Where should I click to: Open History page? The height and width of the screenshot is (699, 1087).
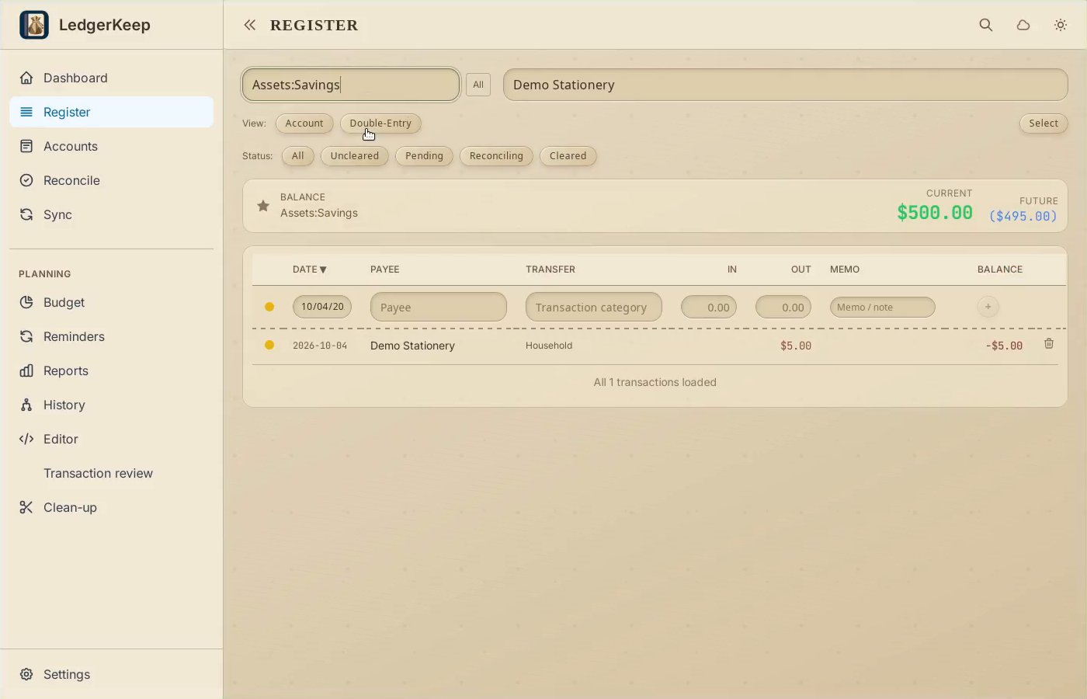pyautogui.click(x=111, y=405)
